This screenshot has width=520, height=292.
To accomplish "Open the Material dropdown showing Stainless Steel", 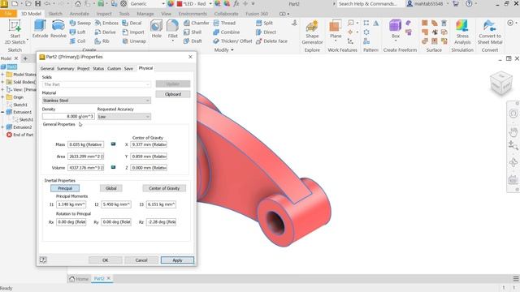I will pos(97,101).
